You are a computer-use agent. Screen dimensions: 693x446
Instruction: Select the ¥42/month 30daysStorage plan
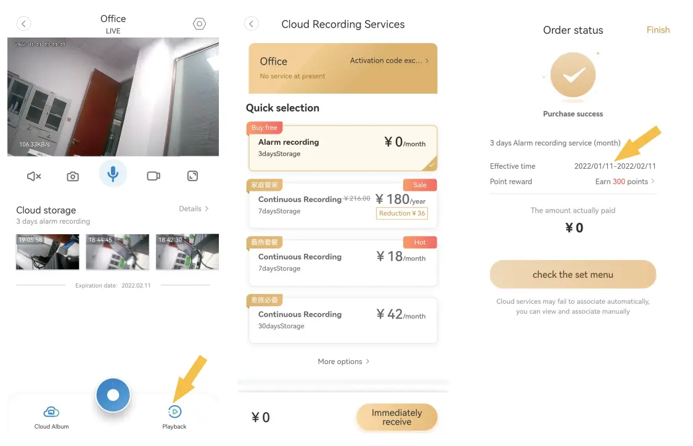click(x=343, y=320)
